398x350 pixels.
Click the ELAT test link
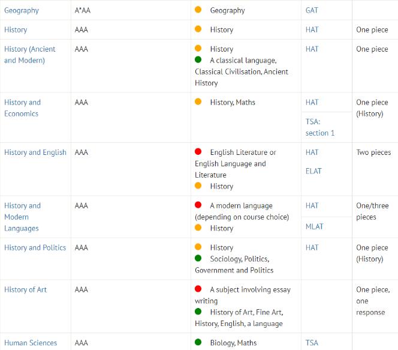click(313, 171)
